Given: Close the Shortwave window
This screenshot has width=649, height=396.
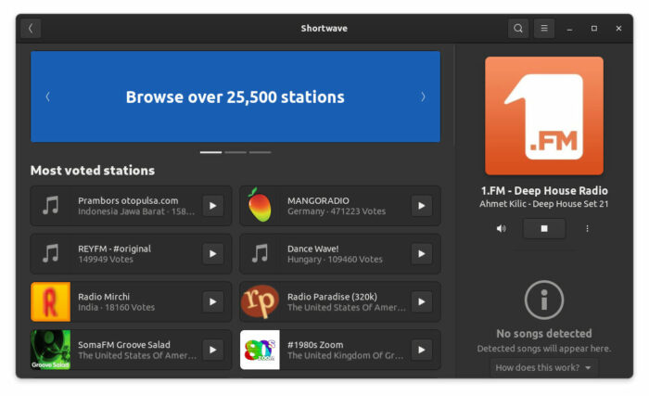Looking at the screenshot, I should pos(618,28).
